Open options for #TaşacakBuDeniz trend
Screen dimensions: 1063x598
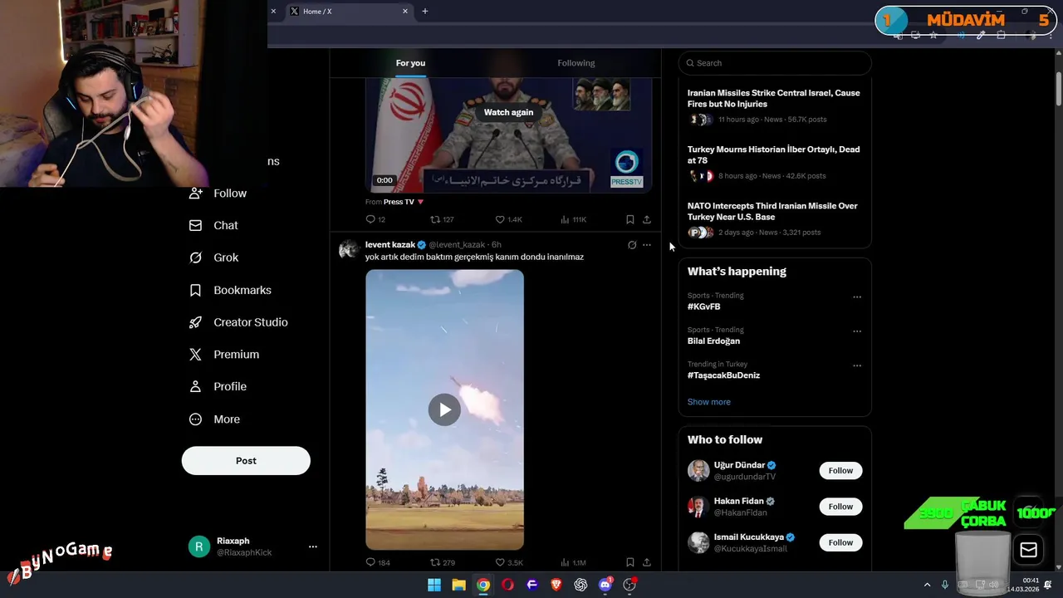click(857, 365)
